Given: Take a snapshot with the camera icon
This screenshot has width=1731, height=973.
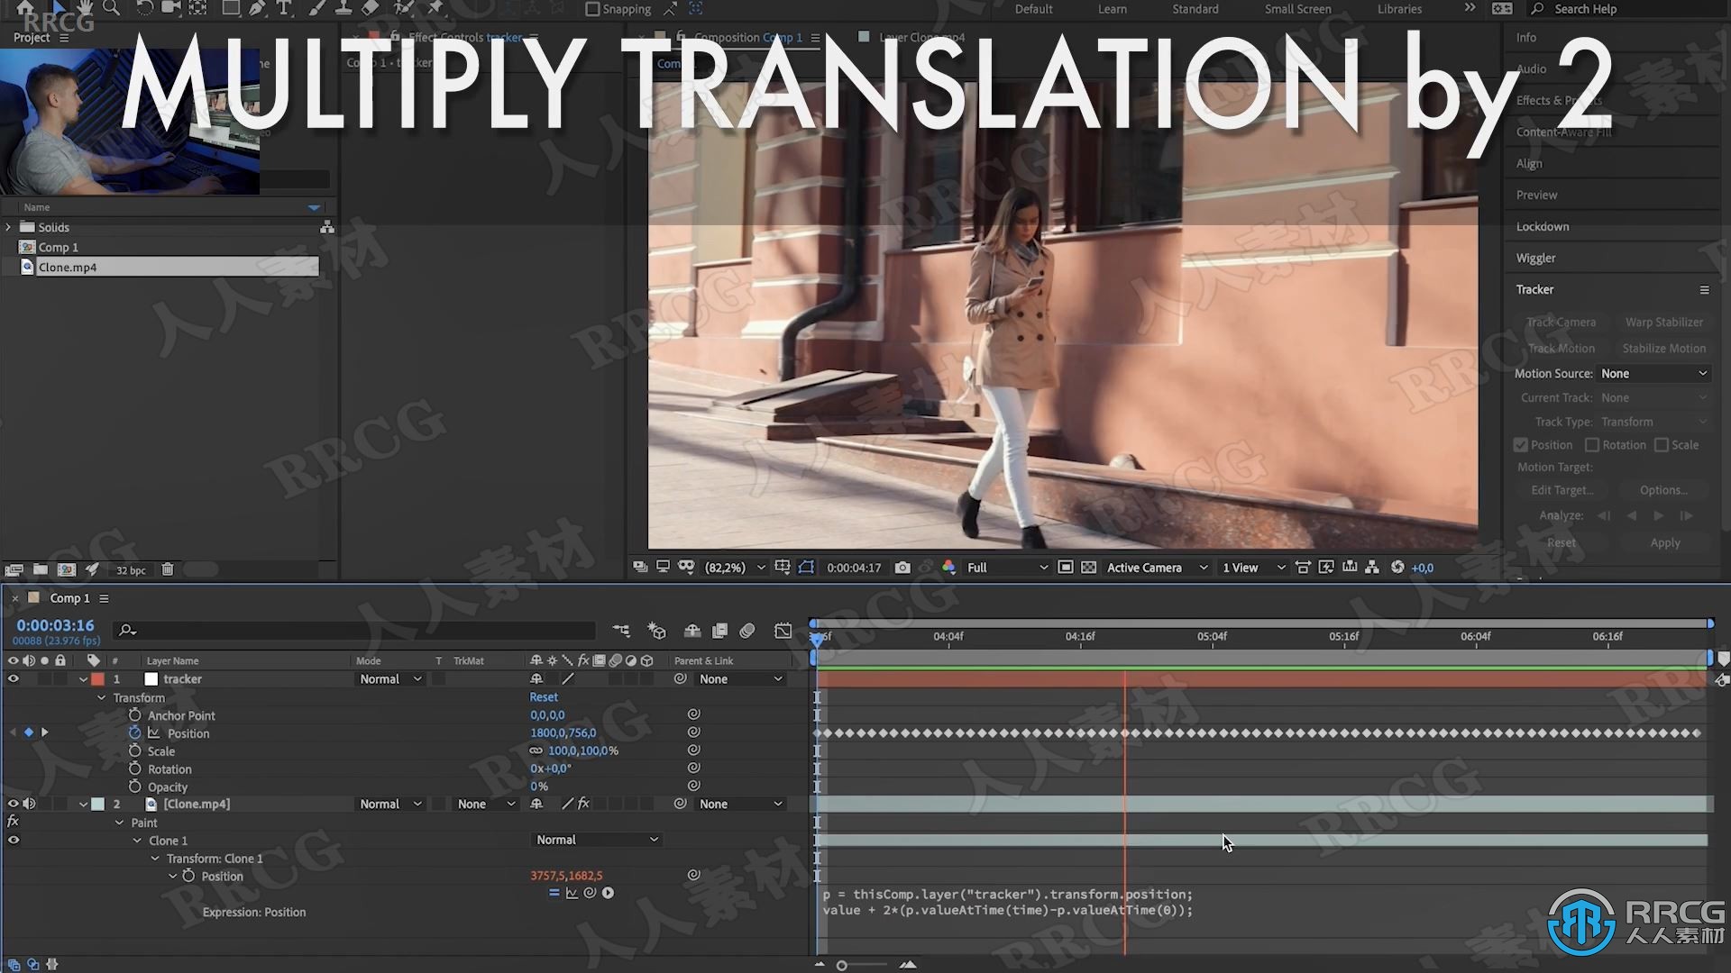Looking at the screenshot, I should 902,568.
